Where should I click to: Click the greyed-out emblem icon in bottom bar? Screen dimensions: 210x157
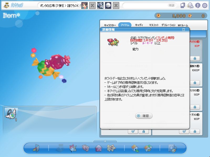60,148
